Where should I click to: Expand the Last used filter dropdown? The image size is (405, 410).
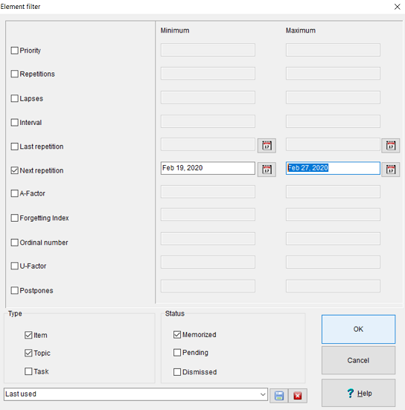[263, 394]
